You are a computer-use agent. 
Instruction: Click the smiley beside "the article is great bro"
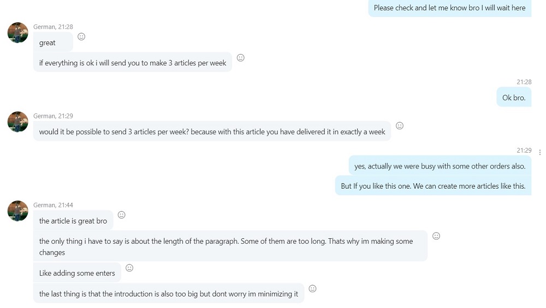[x=122, y=215]
